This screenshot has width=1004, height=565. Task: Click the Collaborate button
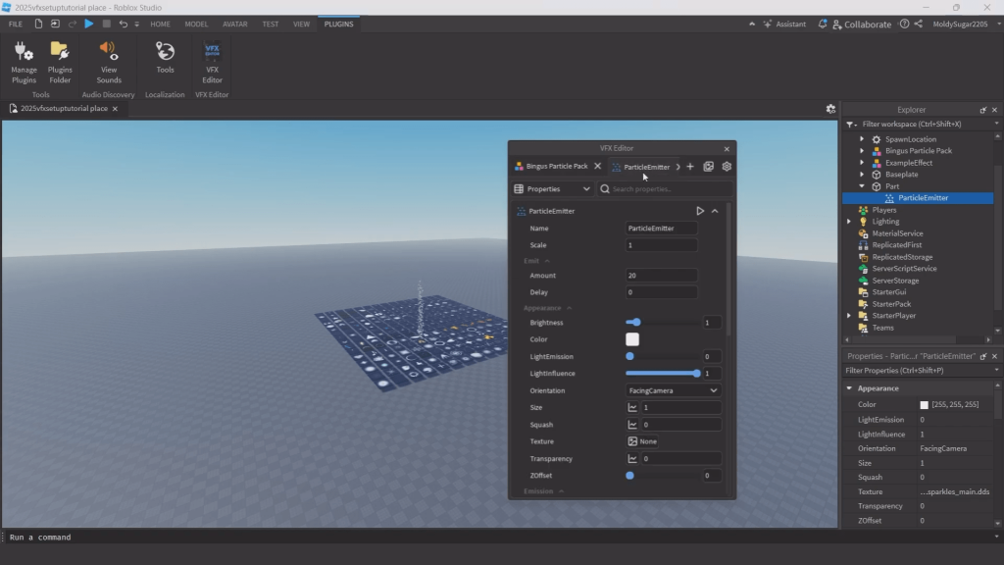pyautogui.click(x=862, y=24)
